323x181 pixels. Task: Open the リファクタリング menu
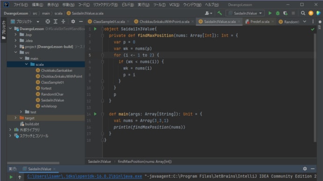(x=105, y=5)
